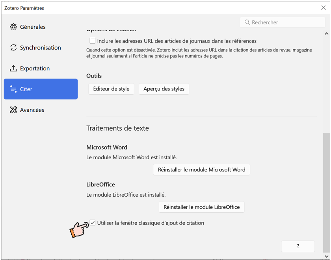
Task: Click the Synchronisation arrows icon
Action: coord(13,48)
